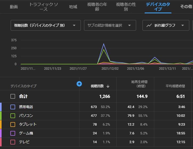This screenshot has height=149, width=193.
Task: Switch to the 動画 tab
Action: point(14,7)
